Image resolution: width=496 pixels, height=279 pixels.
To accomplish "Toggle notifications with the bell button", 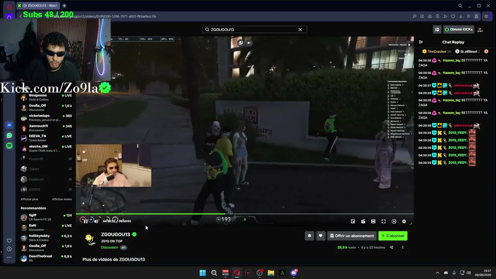I will click(309, 236).
